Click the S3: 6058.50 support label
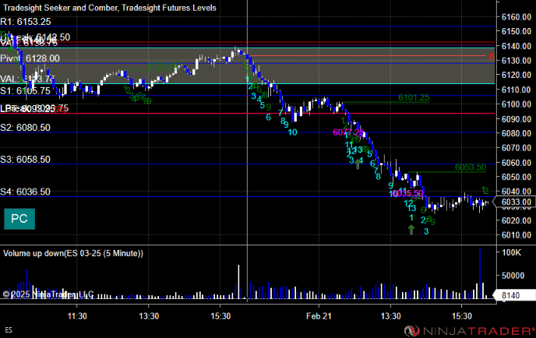Viewport: 536px width, 338px height. tap(25, 159)
